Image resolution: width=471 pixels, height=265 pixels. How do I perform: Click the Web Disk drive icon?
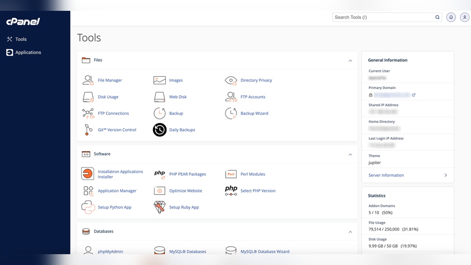tap(160, 97)
